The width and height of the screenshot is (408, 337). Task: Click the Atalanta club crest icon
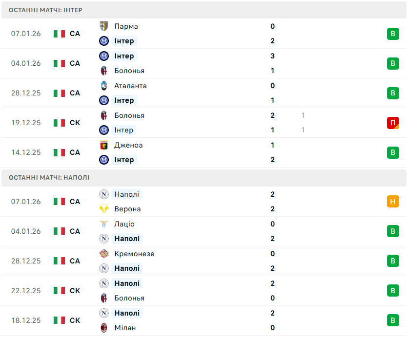click(x=103, y=86)
